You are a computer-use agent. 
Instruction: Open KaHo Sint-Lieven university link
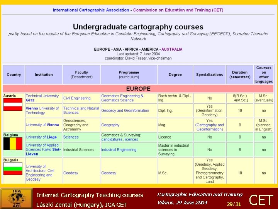coord(43,149)
